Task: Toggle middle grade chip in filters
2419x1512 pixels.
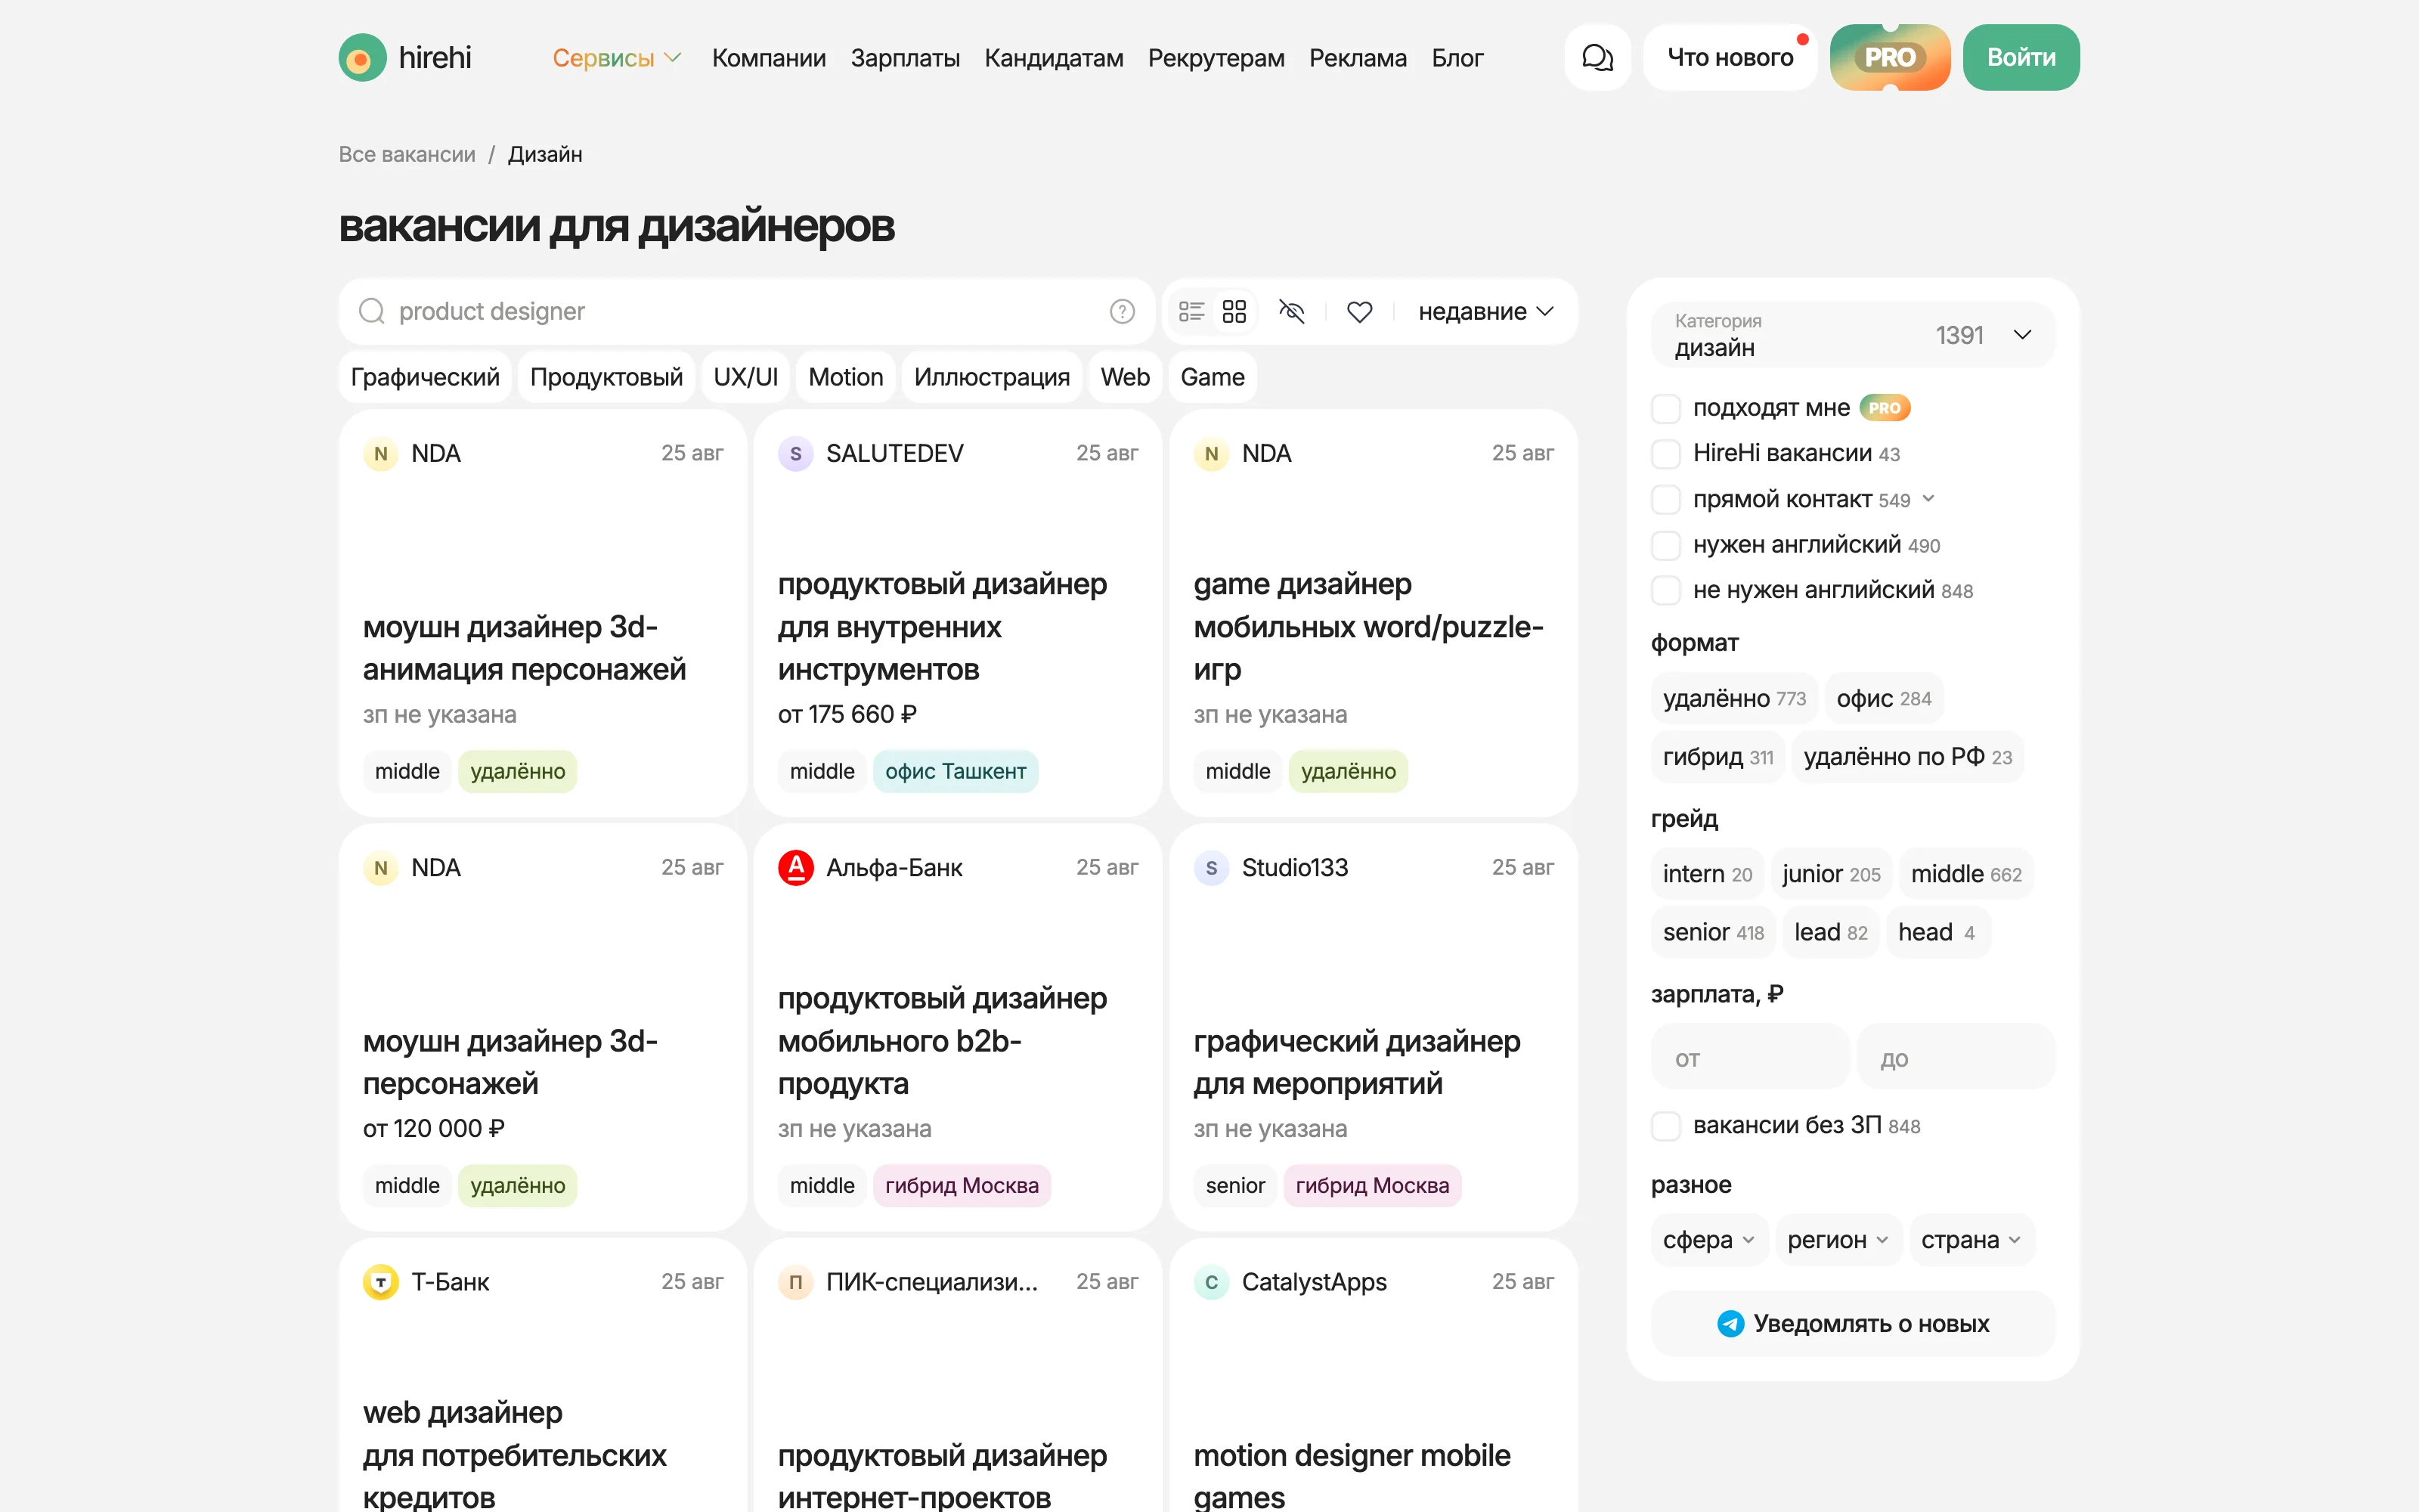Action: point(1965,873)
